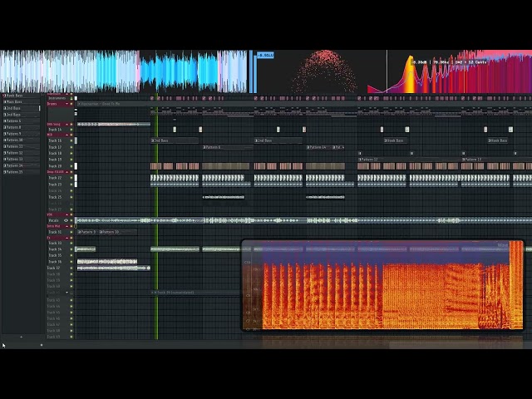Select Pattern 10 in the picker list
The image size is (532, 399).
[x=21, y=140]
